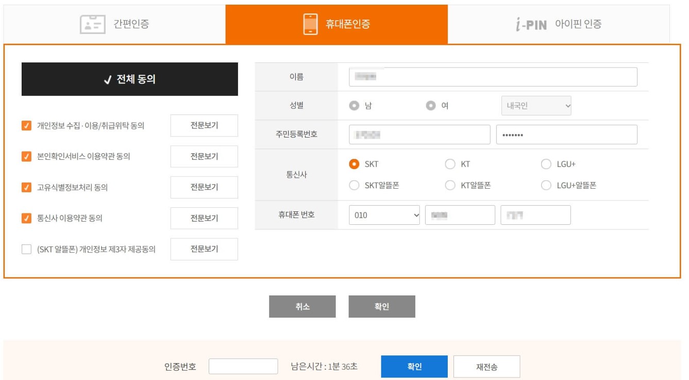Screen dimensions: 689x380
Task: Select SKT carrier radio button
Action: click(354, 164)
